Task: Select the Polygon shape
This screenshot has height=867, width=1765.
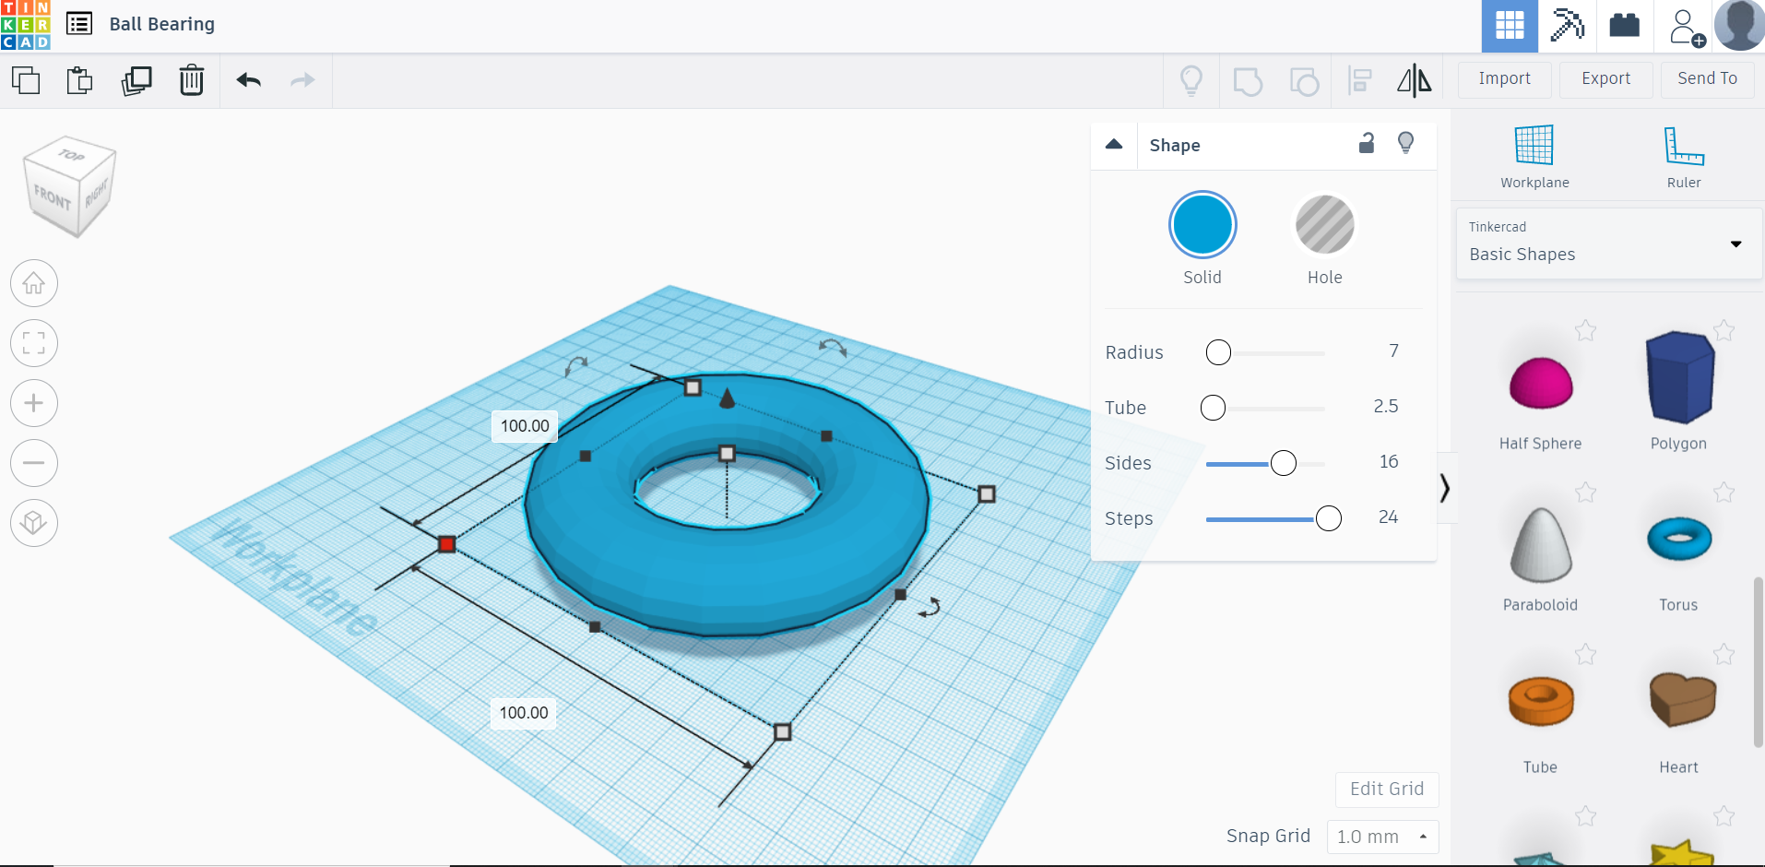Action: [x=1679, y=377]
